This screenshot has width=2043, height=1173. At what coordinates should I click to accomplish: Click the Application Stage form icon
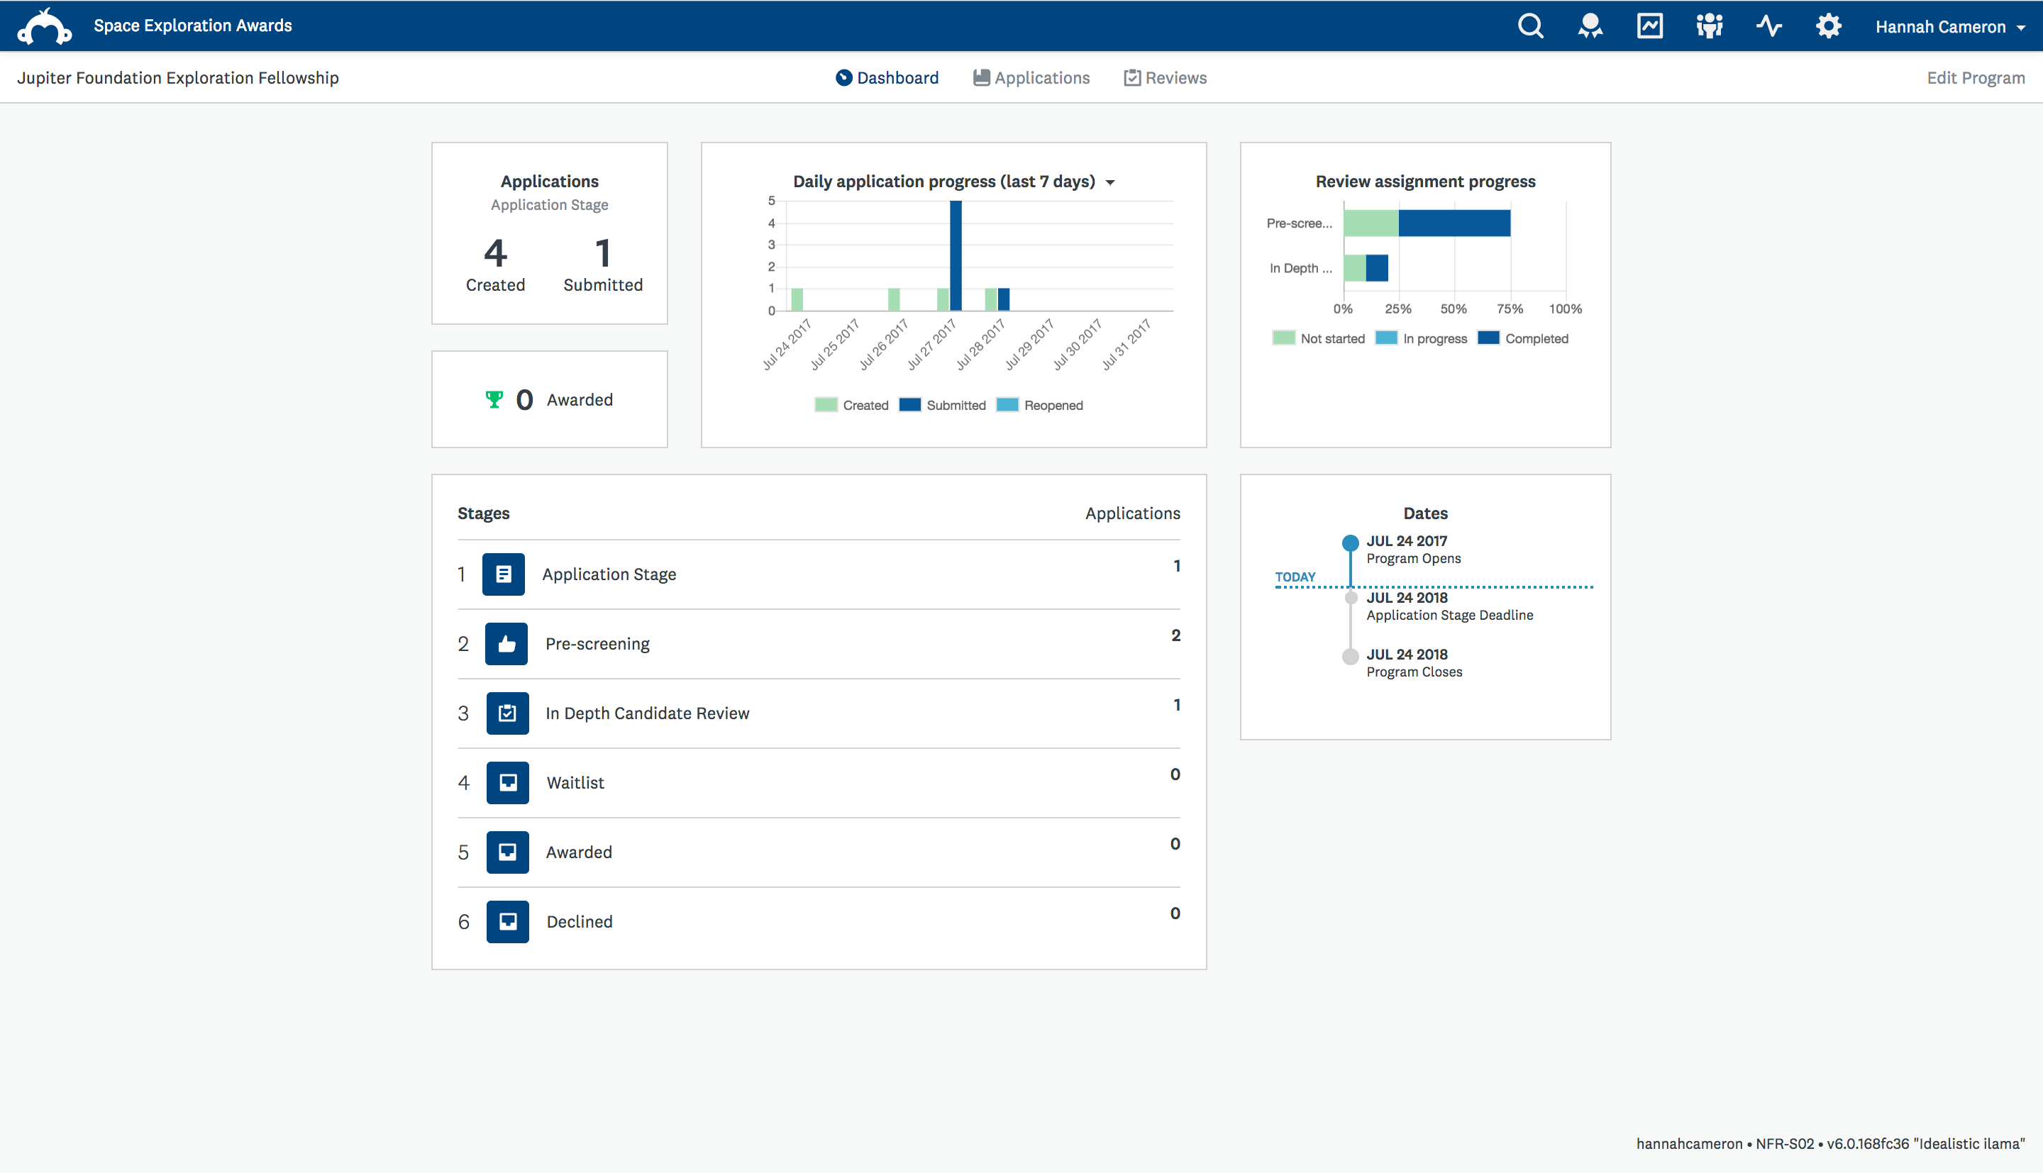pyautogui.click(x=503, y=574)
